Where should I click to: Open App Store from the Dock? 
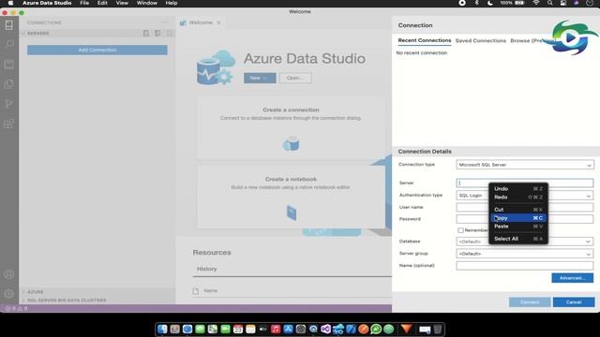click(x=288, y=329)
